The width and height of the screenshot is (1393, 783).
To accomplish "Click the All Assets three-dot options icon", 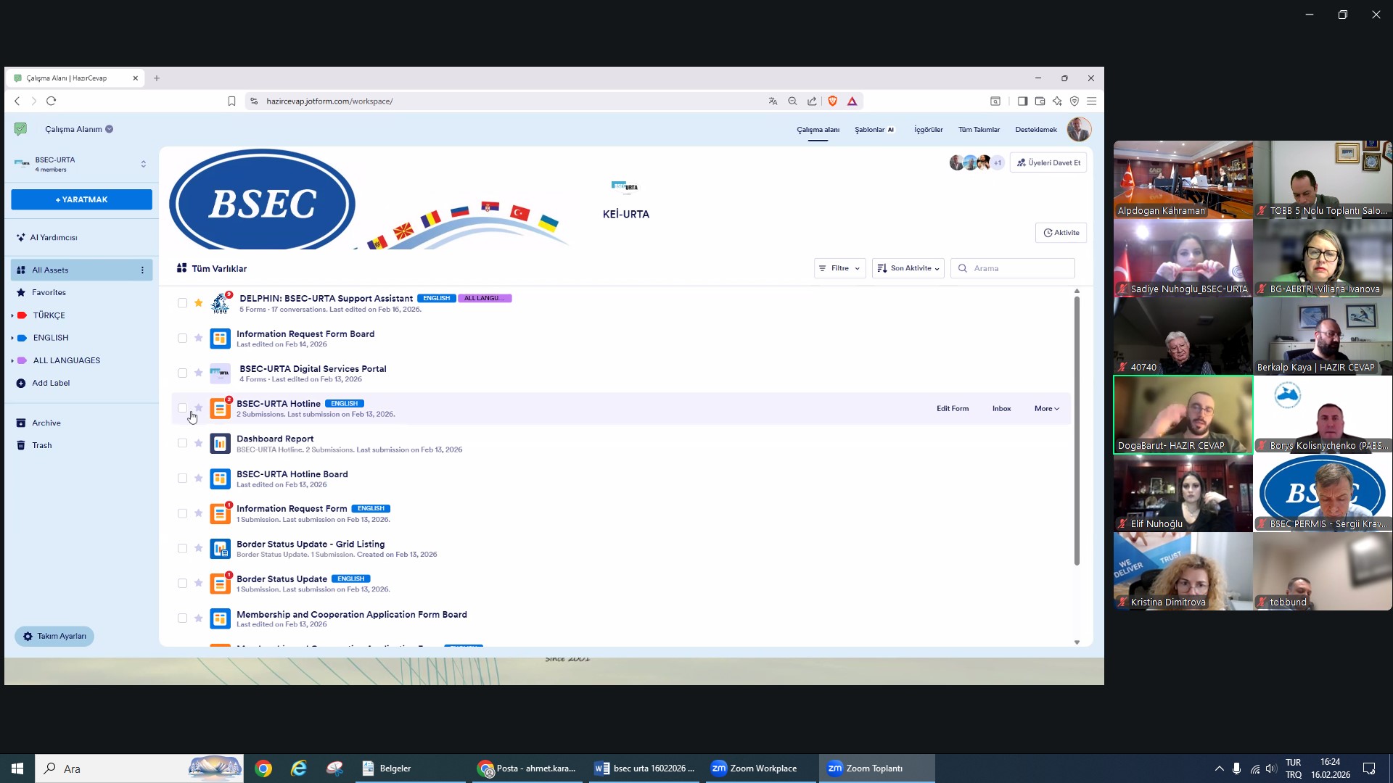I will click(x=142, y=270).
